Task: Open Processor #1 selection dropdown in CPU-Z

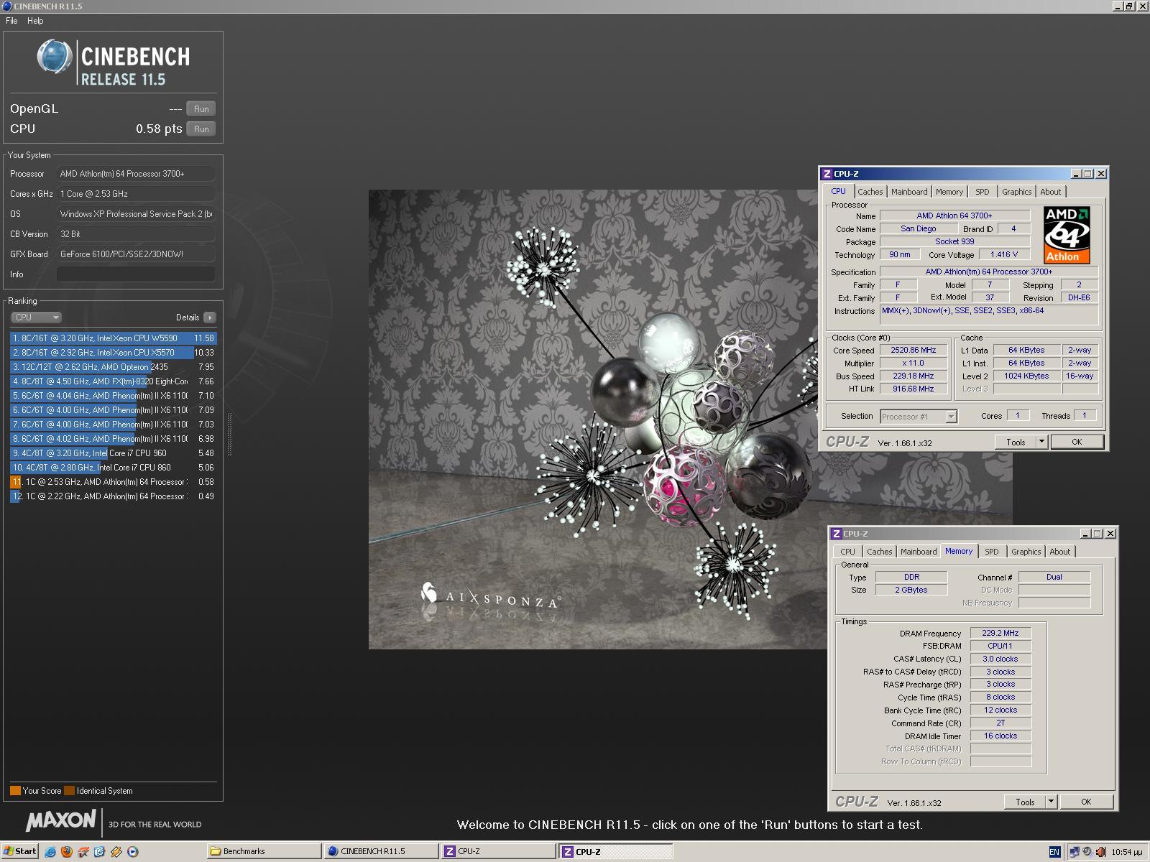Action: (919, 417)
